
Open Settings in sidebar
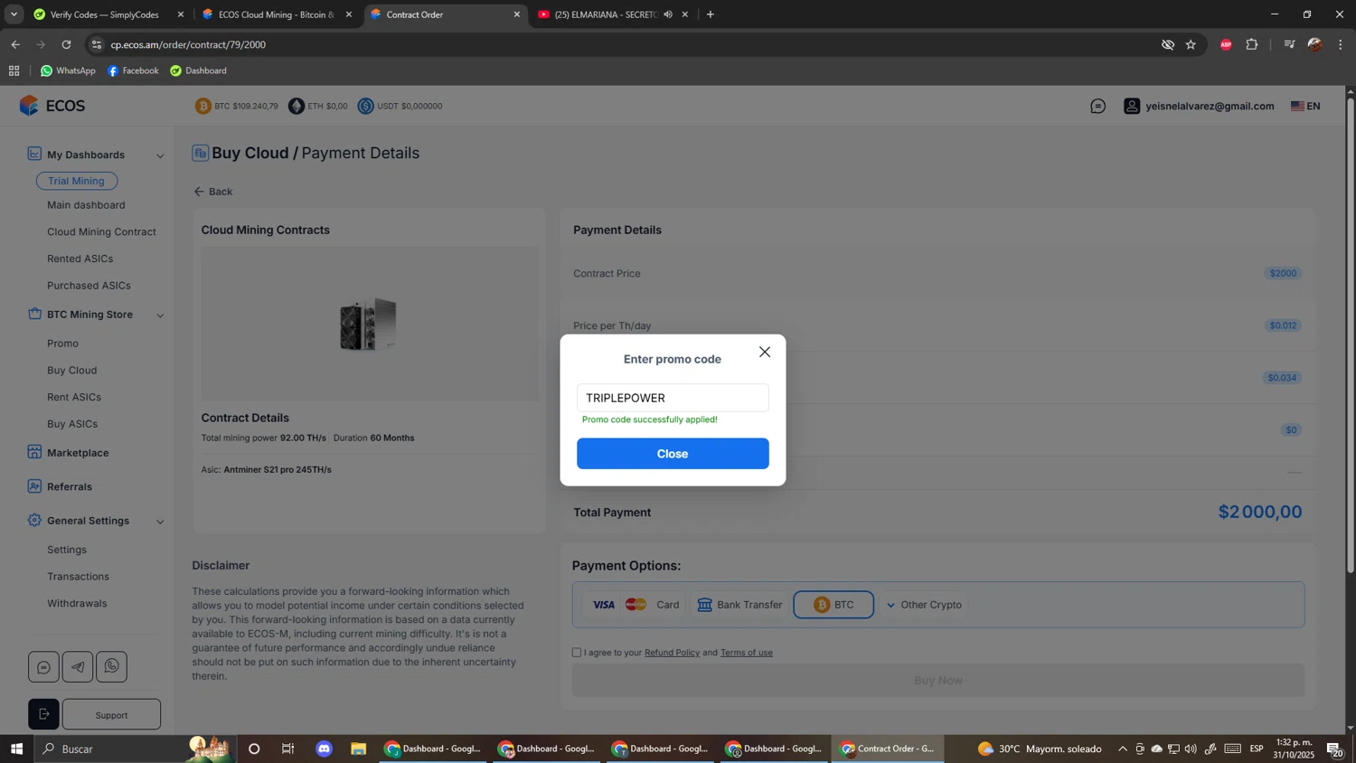[x=67, y=550]
